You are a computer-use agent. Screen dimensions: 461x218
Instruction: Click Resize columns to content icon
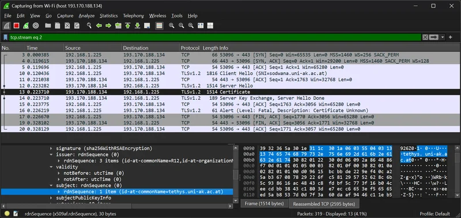tap(201, 26)
